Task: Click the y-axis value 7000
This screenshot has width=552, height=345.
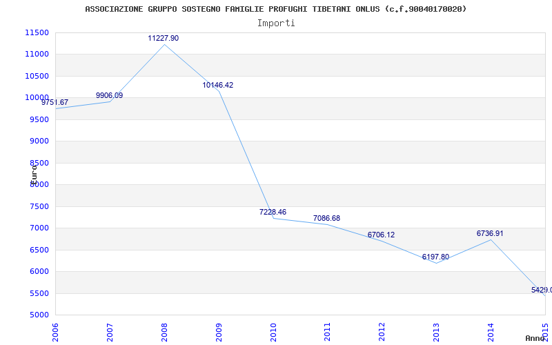Action: 39,228
